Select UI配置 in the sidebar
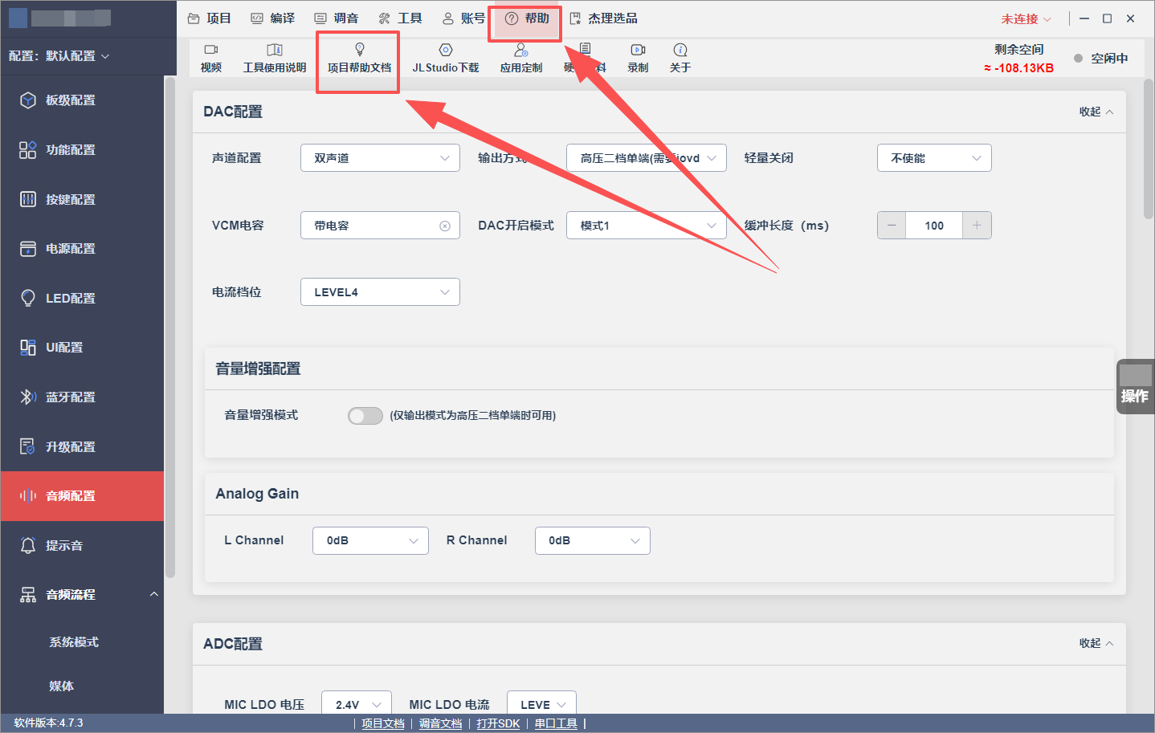1155x733 pixels. (82, 348)
